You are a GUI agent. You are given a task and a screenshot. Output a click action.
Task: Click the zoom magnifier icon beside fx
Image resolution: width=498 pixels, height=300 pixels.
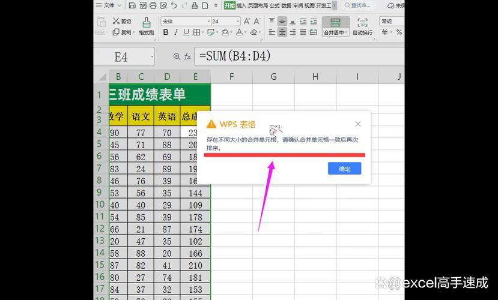[x=177, y=56]
